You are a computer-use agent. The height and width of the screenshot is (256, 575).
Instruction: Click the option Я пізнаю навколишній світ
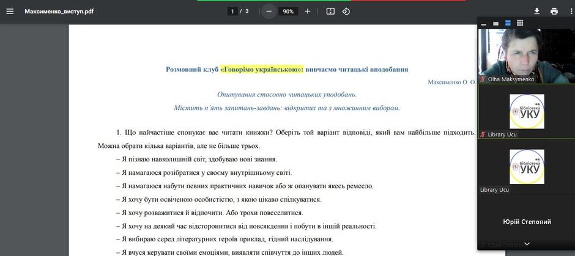pos(196,159)
